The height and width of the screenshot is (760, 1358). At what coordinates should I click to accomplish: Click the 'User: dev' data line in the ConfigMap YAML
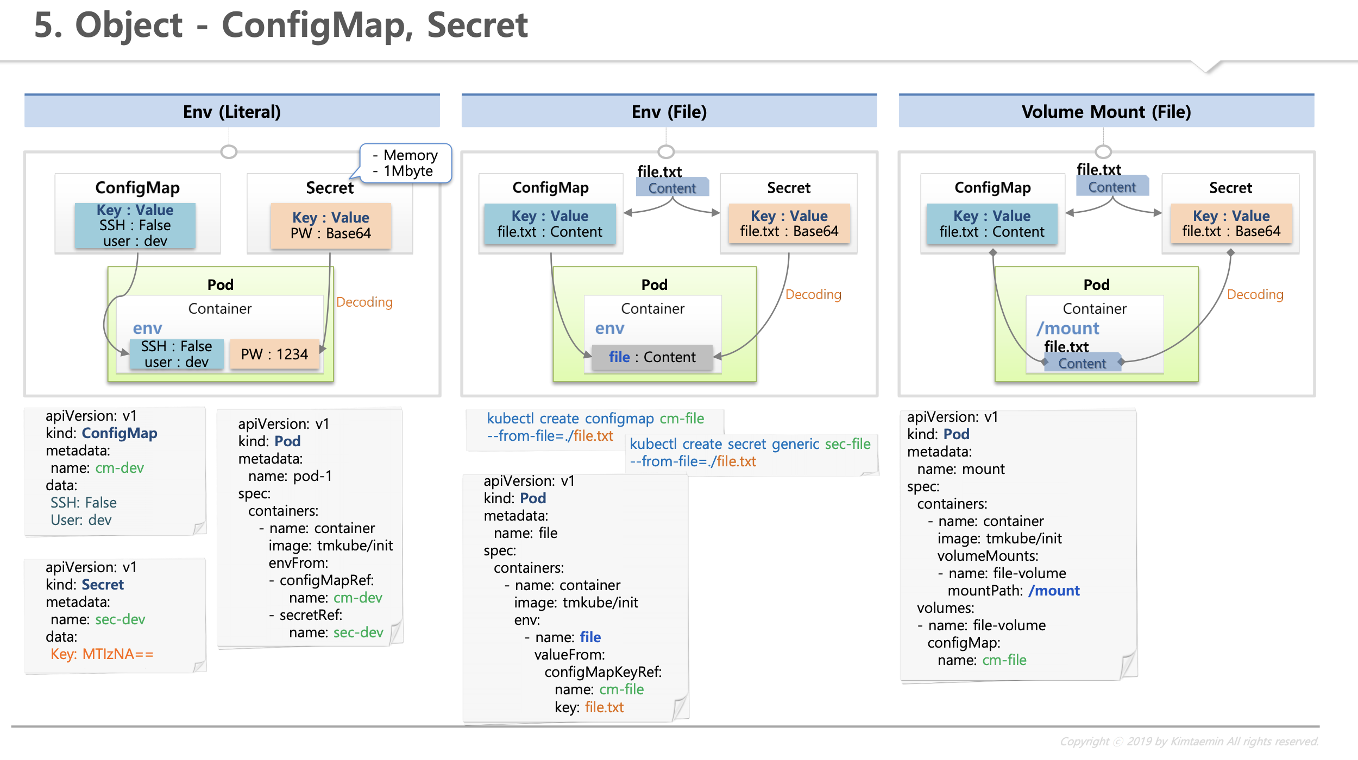pos(81,520)
